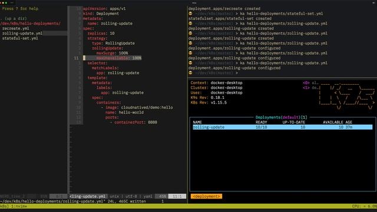Viewport: 377px width, 212px height.
Task: Place cursor on 'apiVersion: apps/v1' line
Action: (x=104, y=9)
